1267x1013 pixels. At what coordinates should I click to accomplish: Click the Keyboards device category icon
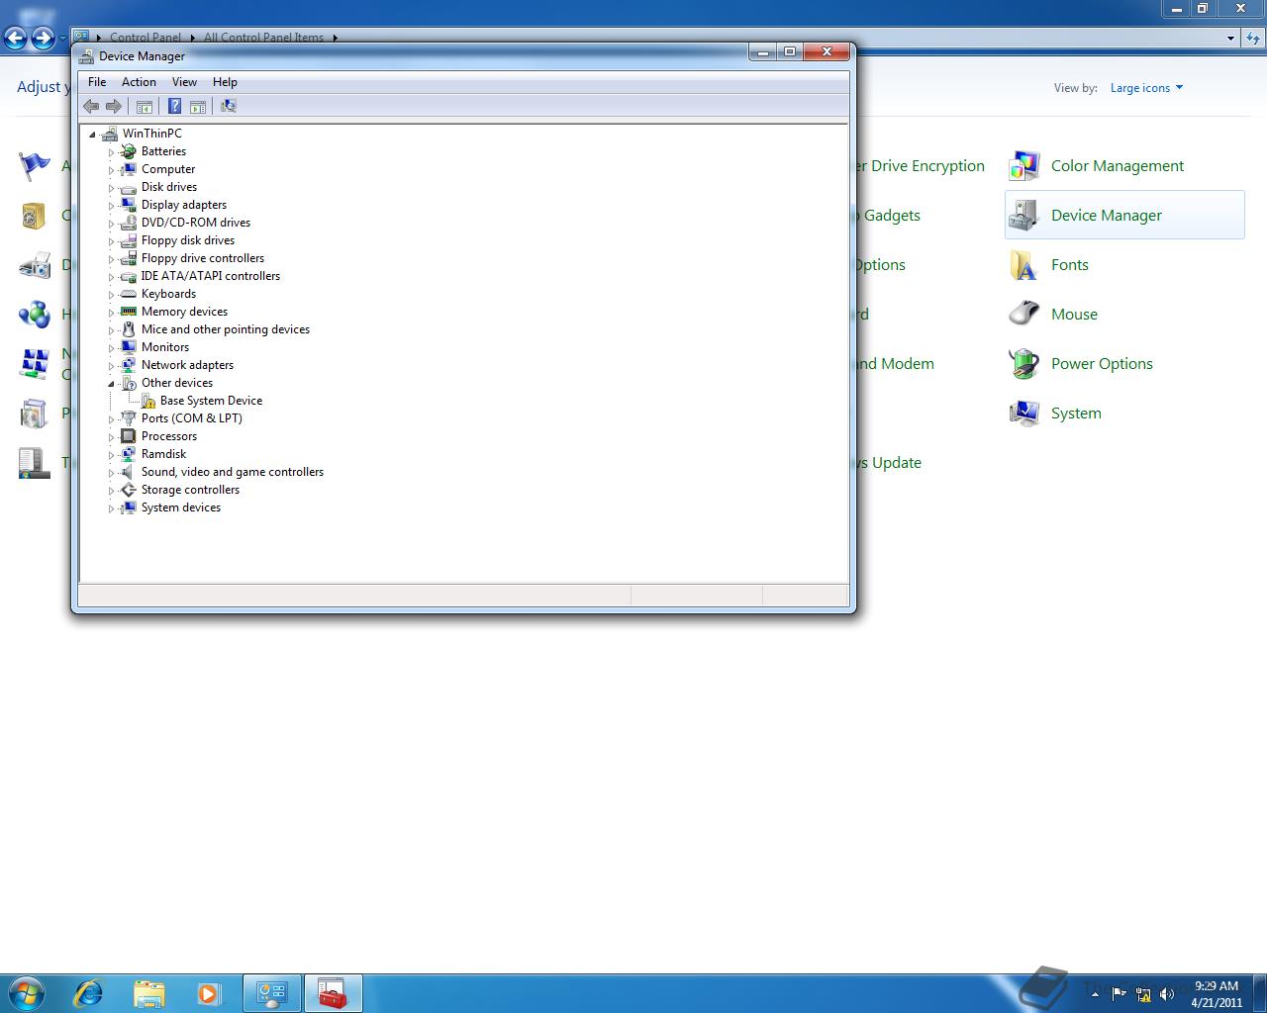(x=128, y=294)
